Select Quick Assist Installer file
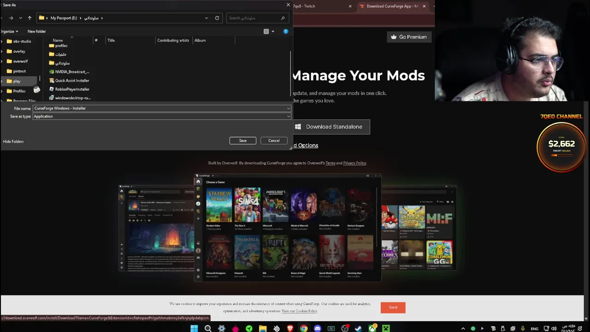This screenshot has height=332, width=590. pos(69,80)
